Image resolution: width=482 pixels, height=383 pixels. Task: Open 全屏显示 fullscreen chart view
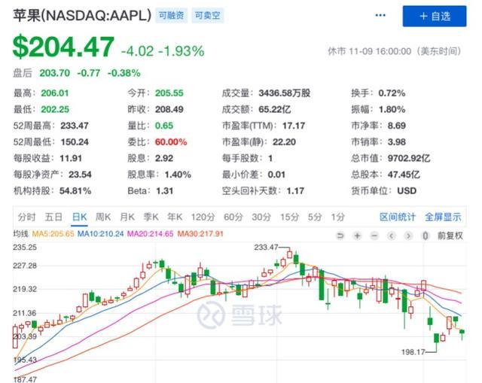(x=443, y=217)
